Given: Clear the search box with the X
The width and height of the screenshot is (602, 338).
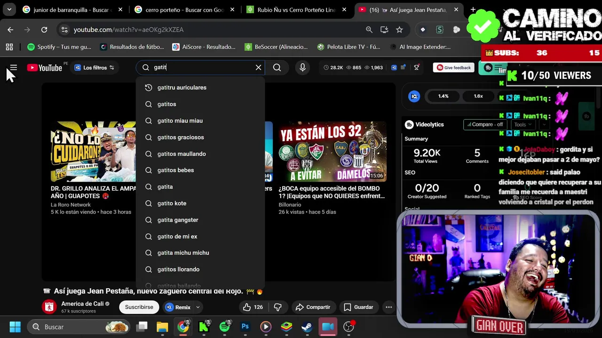Looking at the screenshot, I should (x=258, y=68).
